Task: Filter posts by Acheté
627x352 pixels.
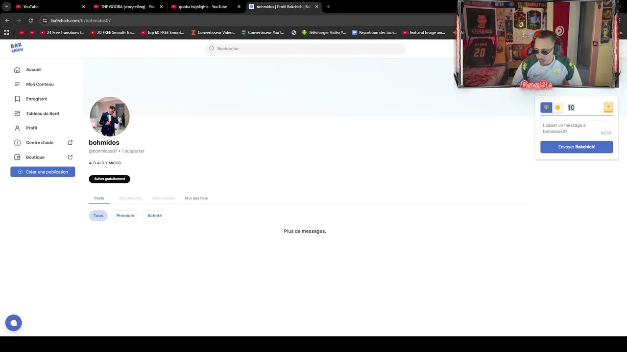Action: point(154,216)
